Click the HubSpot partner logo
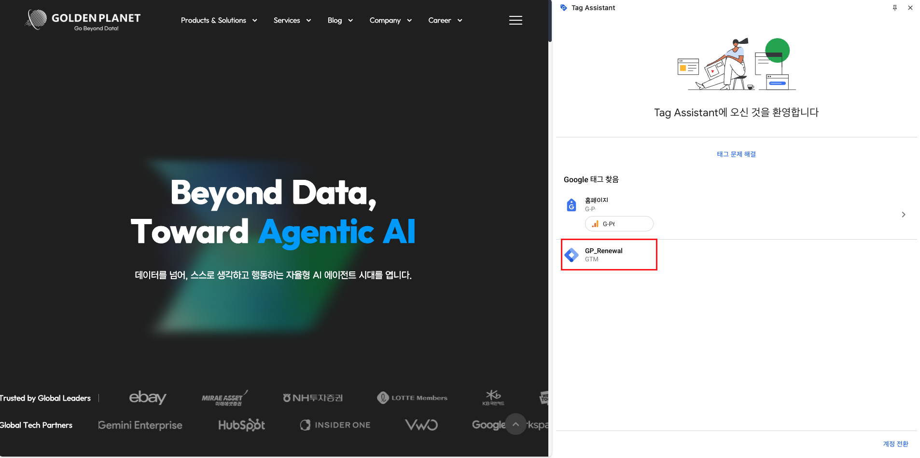Viewport: 920px width, 458px height. point(242,425)
